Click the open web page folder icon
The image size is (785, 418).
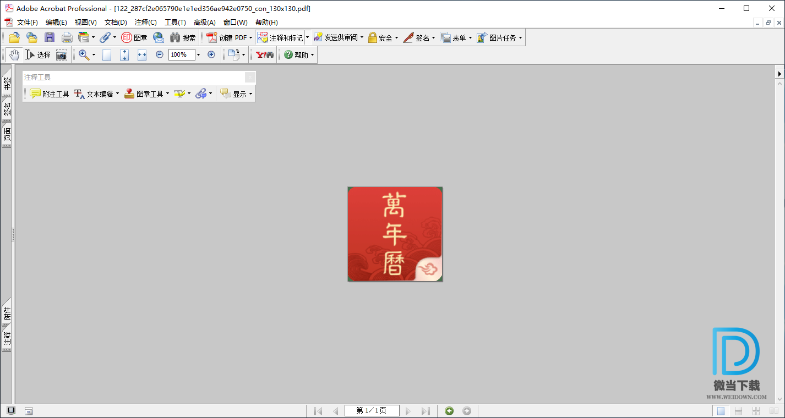[x=32, y=37]
